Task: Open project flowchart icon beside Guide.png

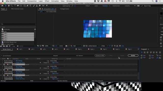Action: pyautogui.click(x=35, y=29)
